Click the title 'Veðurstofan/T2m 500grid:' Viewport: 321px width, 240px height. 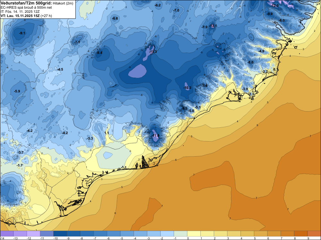click(x=26, y=3)
